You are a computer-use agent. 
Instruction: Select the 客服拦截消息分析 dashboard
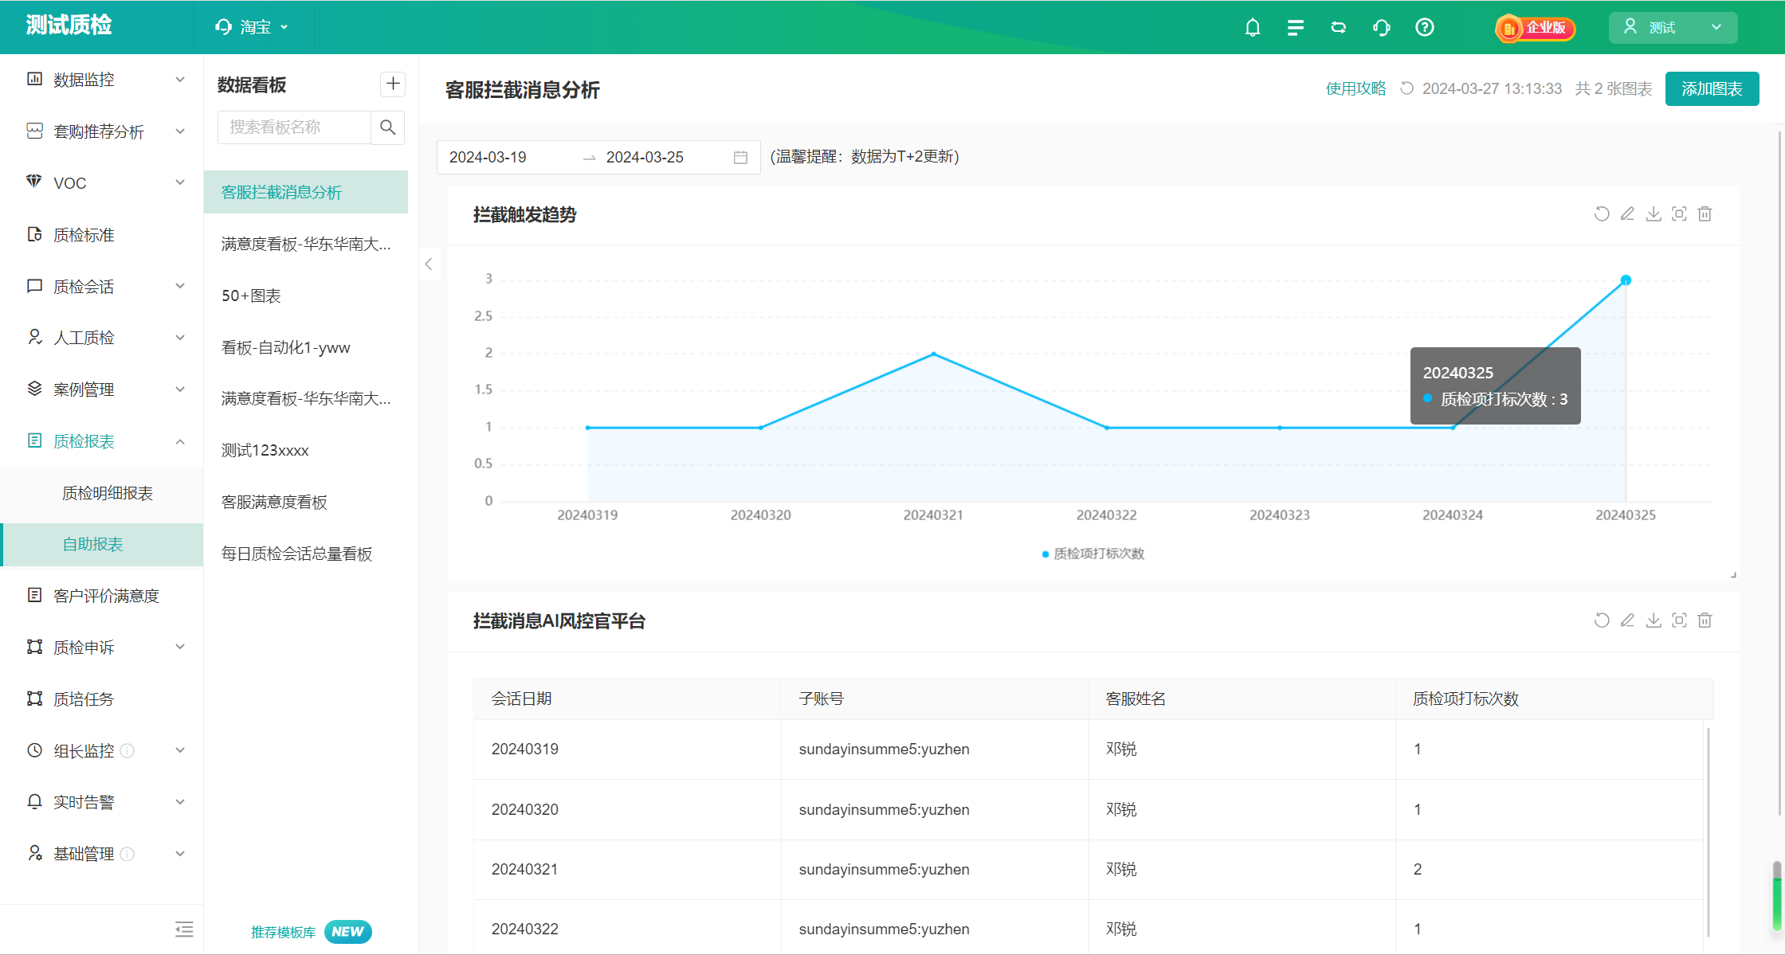tap(306, 192)
